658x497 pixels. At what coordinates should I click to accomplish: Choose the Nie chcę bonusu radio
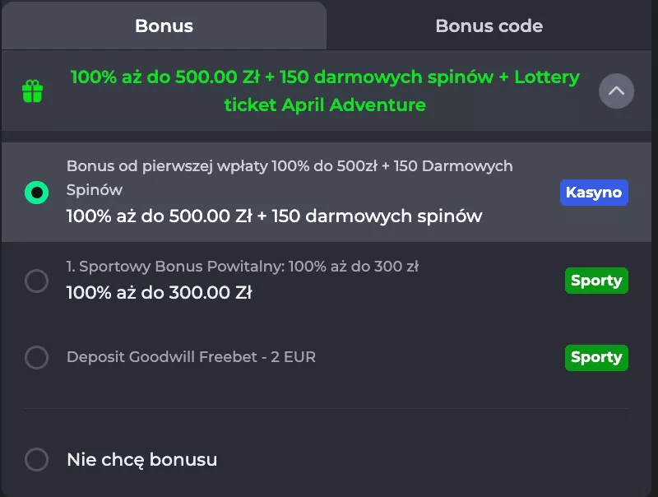tap(36, 459)
